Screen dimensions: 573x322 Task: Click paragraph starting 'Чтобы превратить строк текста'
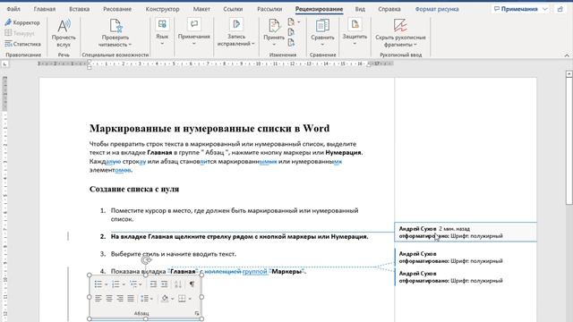point(226,157)
